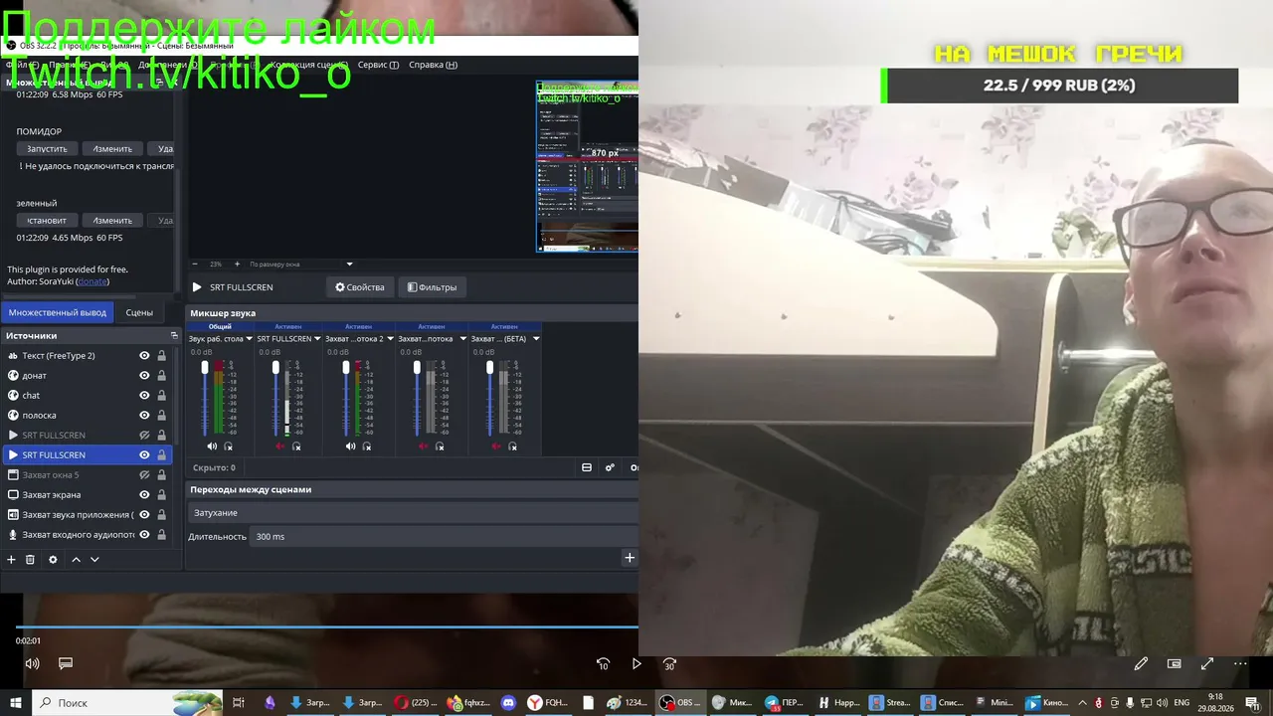Open source Фильтры button
The width and height of the screenshot is (1273, 716).
pos(433,287)
